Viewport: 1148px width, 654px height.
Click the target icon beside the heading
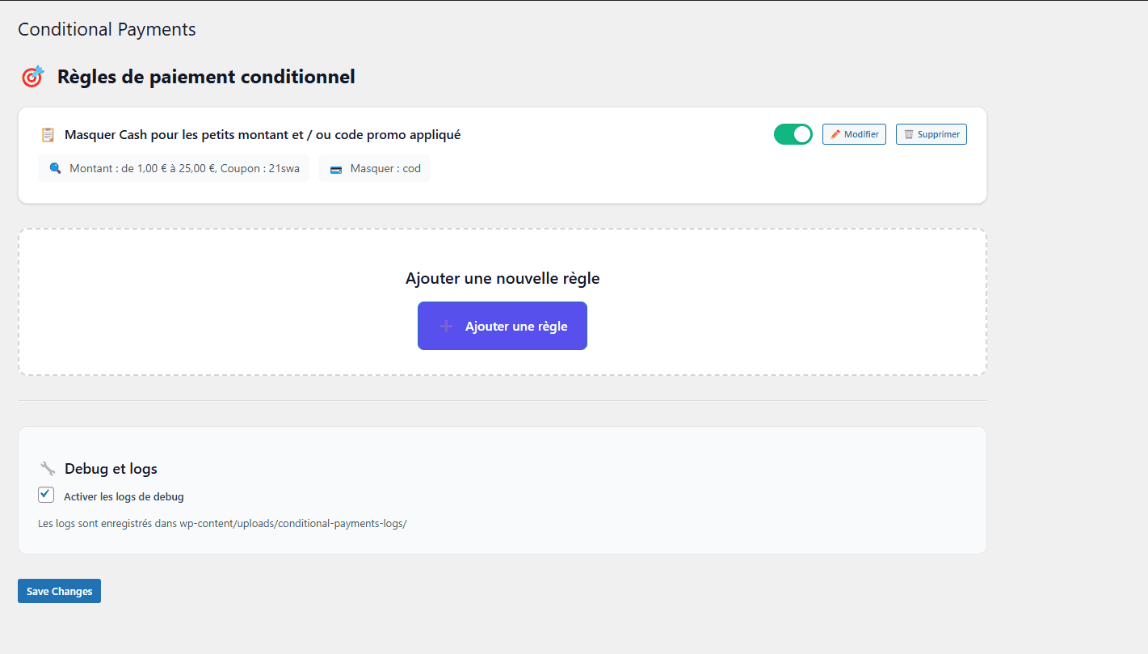[32, 76]
